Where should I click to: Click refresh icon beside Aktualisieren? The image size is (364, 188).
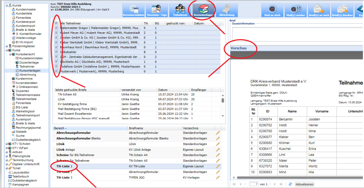(x=290, y=184)
